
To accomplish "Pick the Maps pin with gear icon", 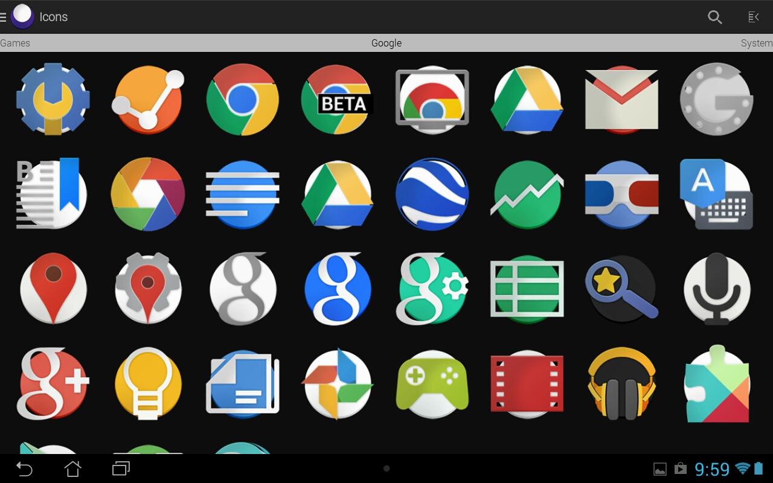I will coord(148,289).
